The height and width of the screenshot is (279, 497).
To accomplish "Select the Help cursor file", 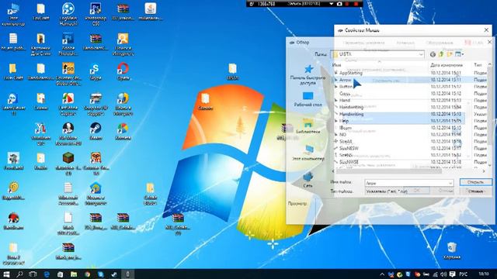I will pyautogui.click(x=344, y=121).
